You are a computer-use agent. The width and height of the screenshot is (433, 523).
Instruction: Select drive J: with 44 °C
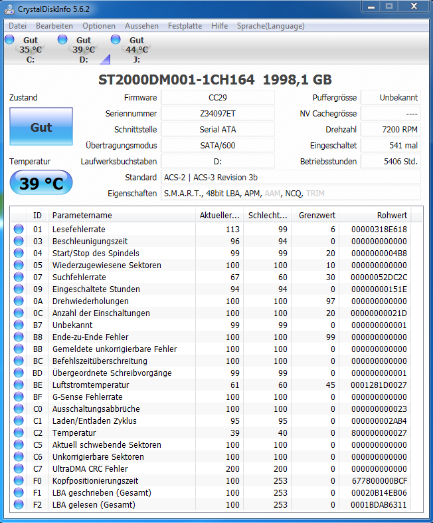point(136,49)
